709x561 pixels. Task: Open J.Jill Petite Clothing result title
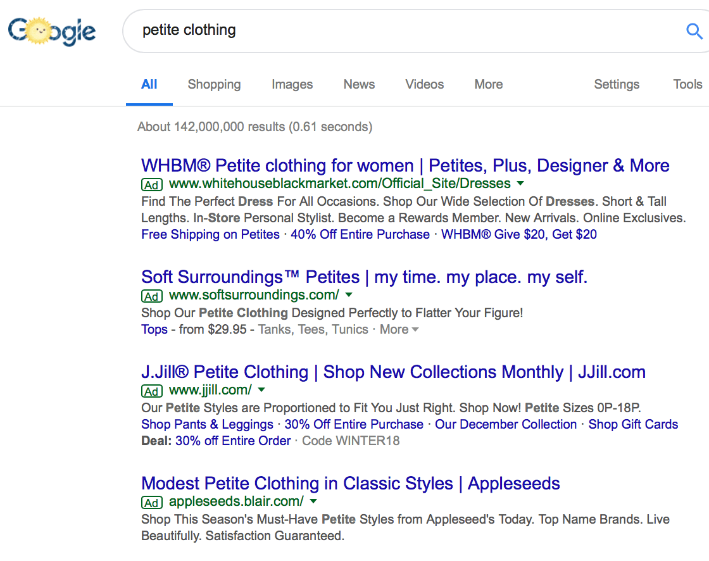(393, 372)
